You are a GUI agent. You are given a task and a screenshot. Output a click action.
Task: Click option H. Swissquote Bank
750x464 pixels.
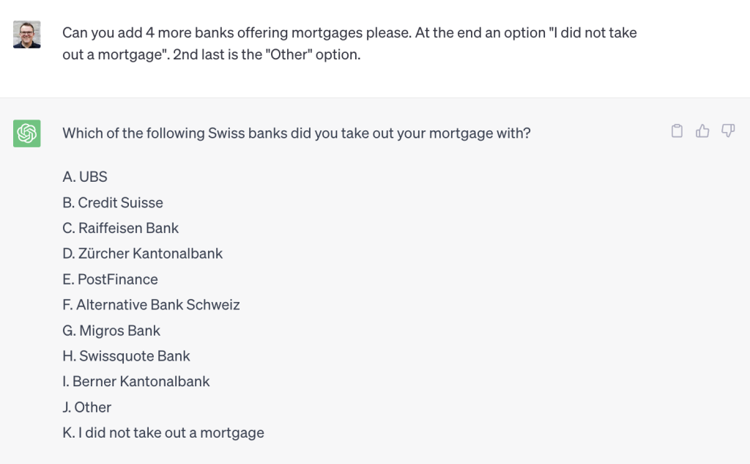click(x=126, y=356)
